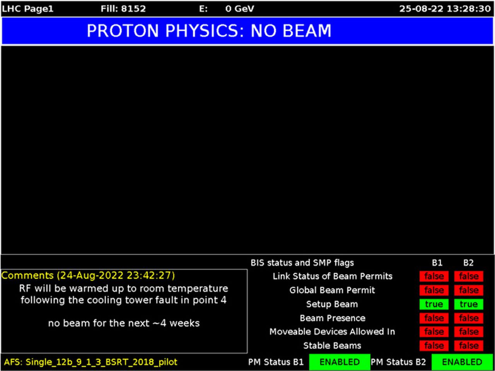Click B1 false flag for Beam Presence
The image size is (495, 371).
(434, 318)
